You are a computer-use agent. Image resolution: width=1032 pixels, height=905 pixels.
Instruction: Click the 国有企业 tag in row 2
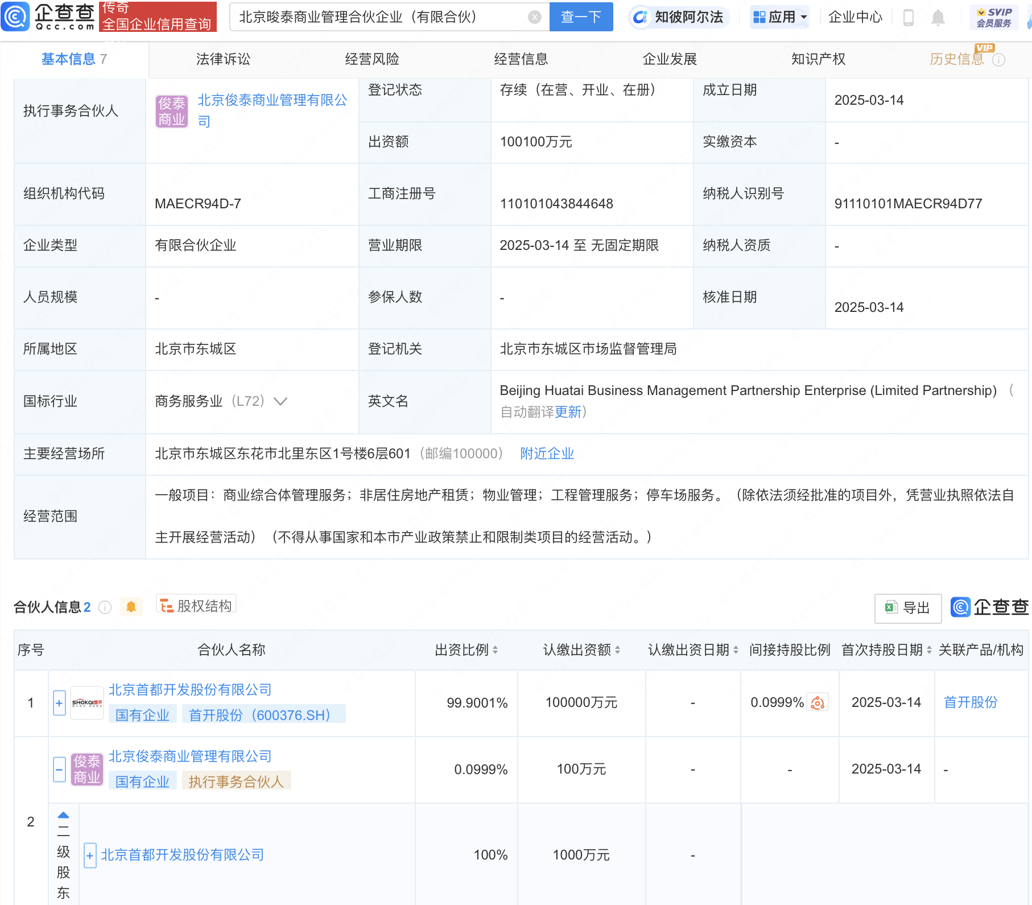point(142,781)
